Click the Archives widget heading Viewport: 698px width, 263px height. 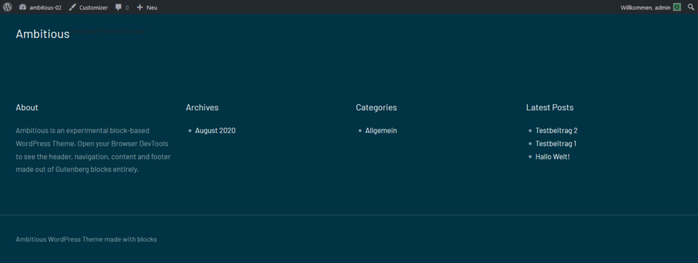coord(202,108)
